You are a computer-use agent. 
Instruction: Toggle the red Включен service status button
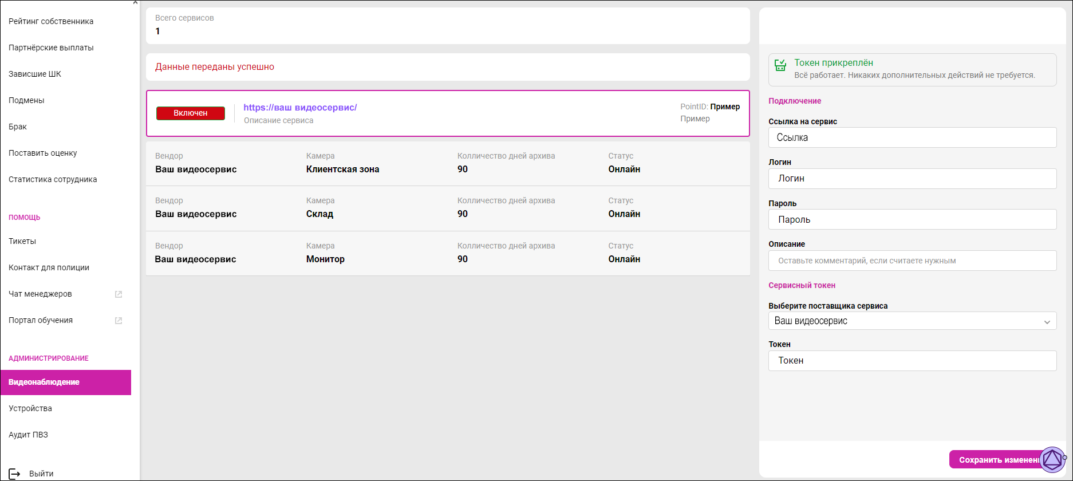[191, 113]
